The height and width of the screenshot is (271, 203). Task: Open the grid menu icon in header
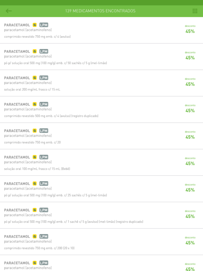[195, 11]
